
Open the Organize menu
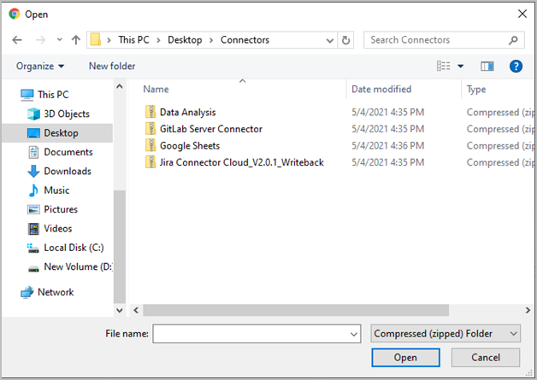[40, 66]
